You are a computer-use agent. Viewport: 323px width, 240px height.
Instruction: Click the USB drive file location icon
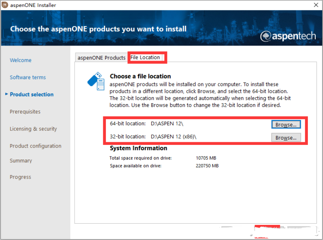[96, 81]
